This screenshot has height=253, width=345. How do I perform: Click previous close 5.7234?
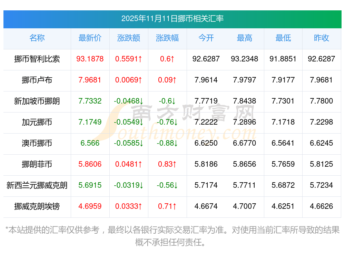322,185
